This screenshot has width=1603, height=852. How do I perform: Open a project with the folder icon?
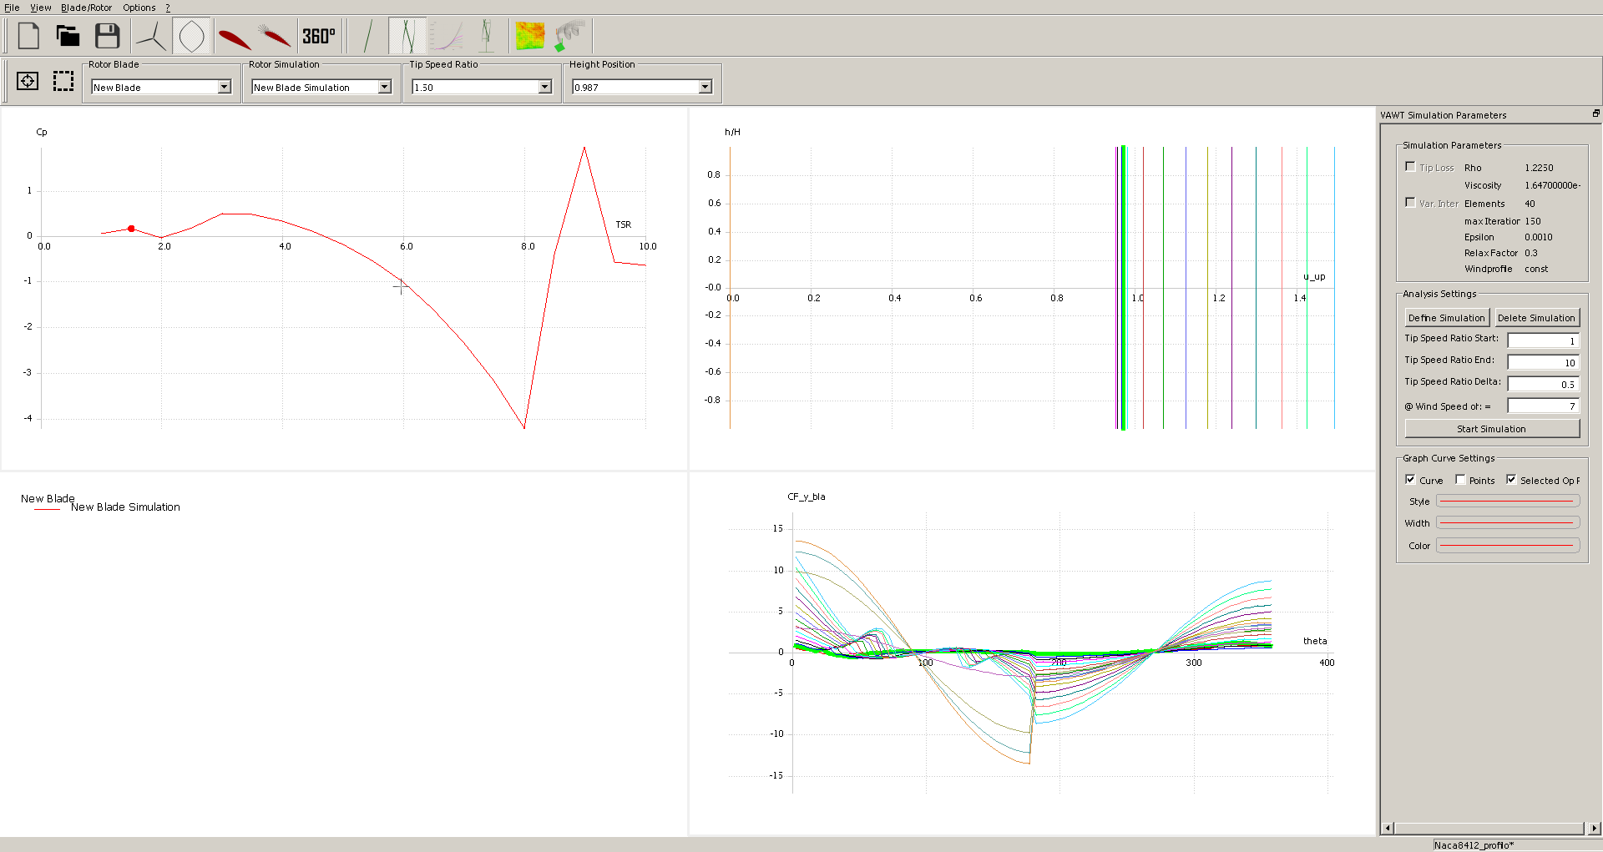click(68, 36)
